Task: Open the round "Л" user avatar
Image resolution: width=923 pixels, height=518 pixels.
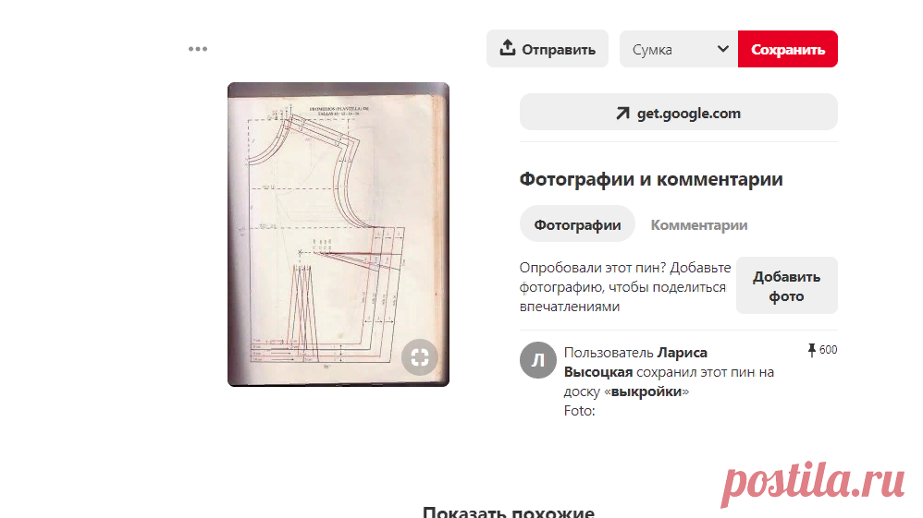Action: tap(538, 360)
